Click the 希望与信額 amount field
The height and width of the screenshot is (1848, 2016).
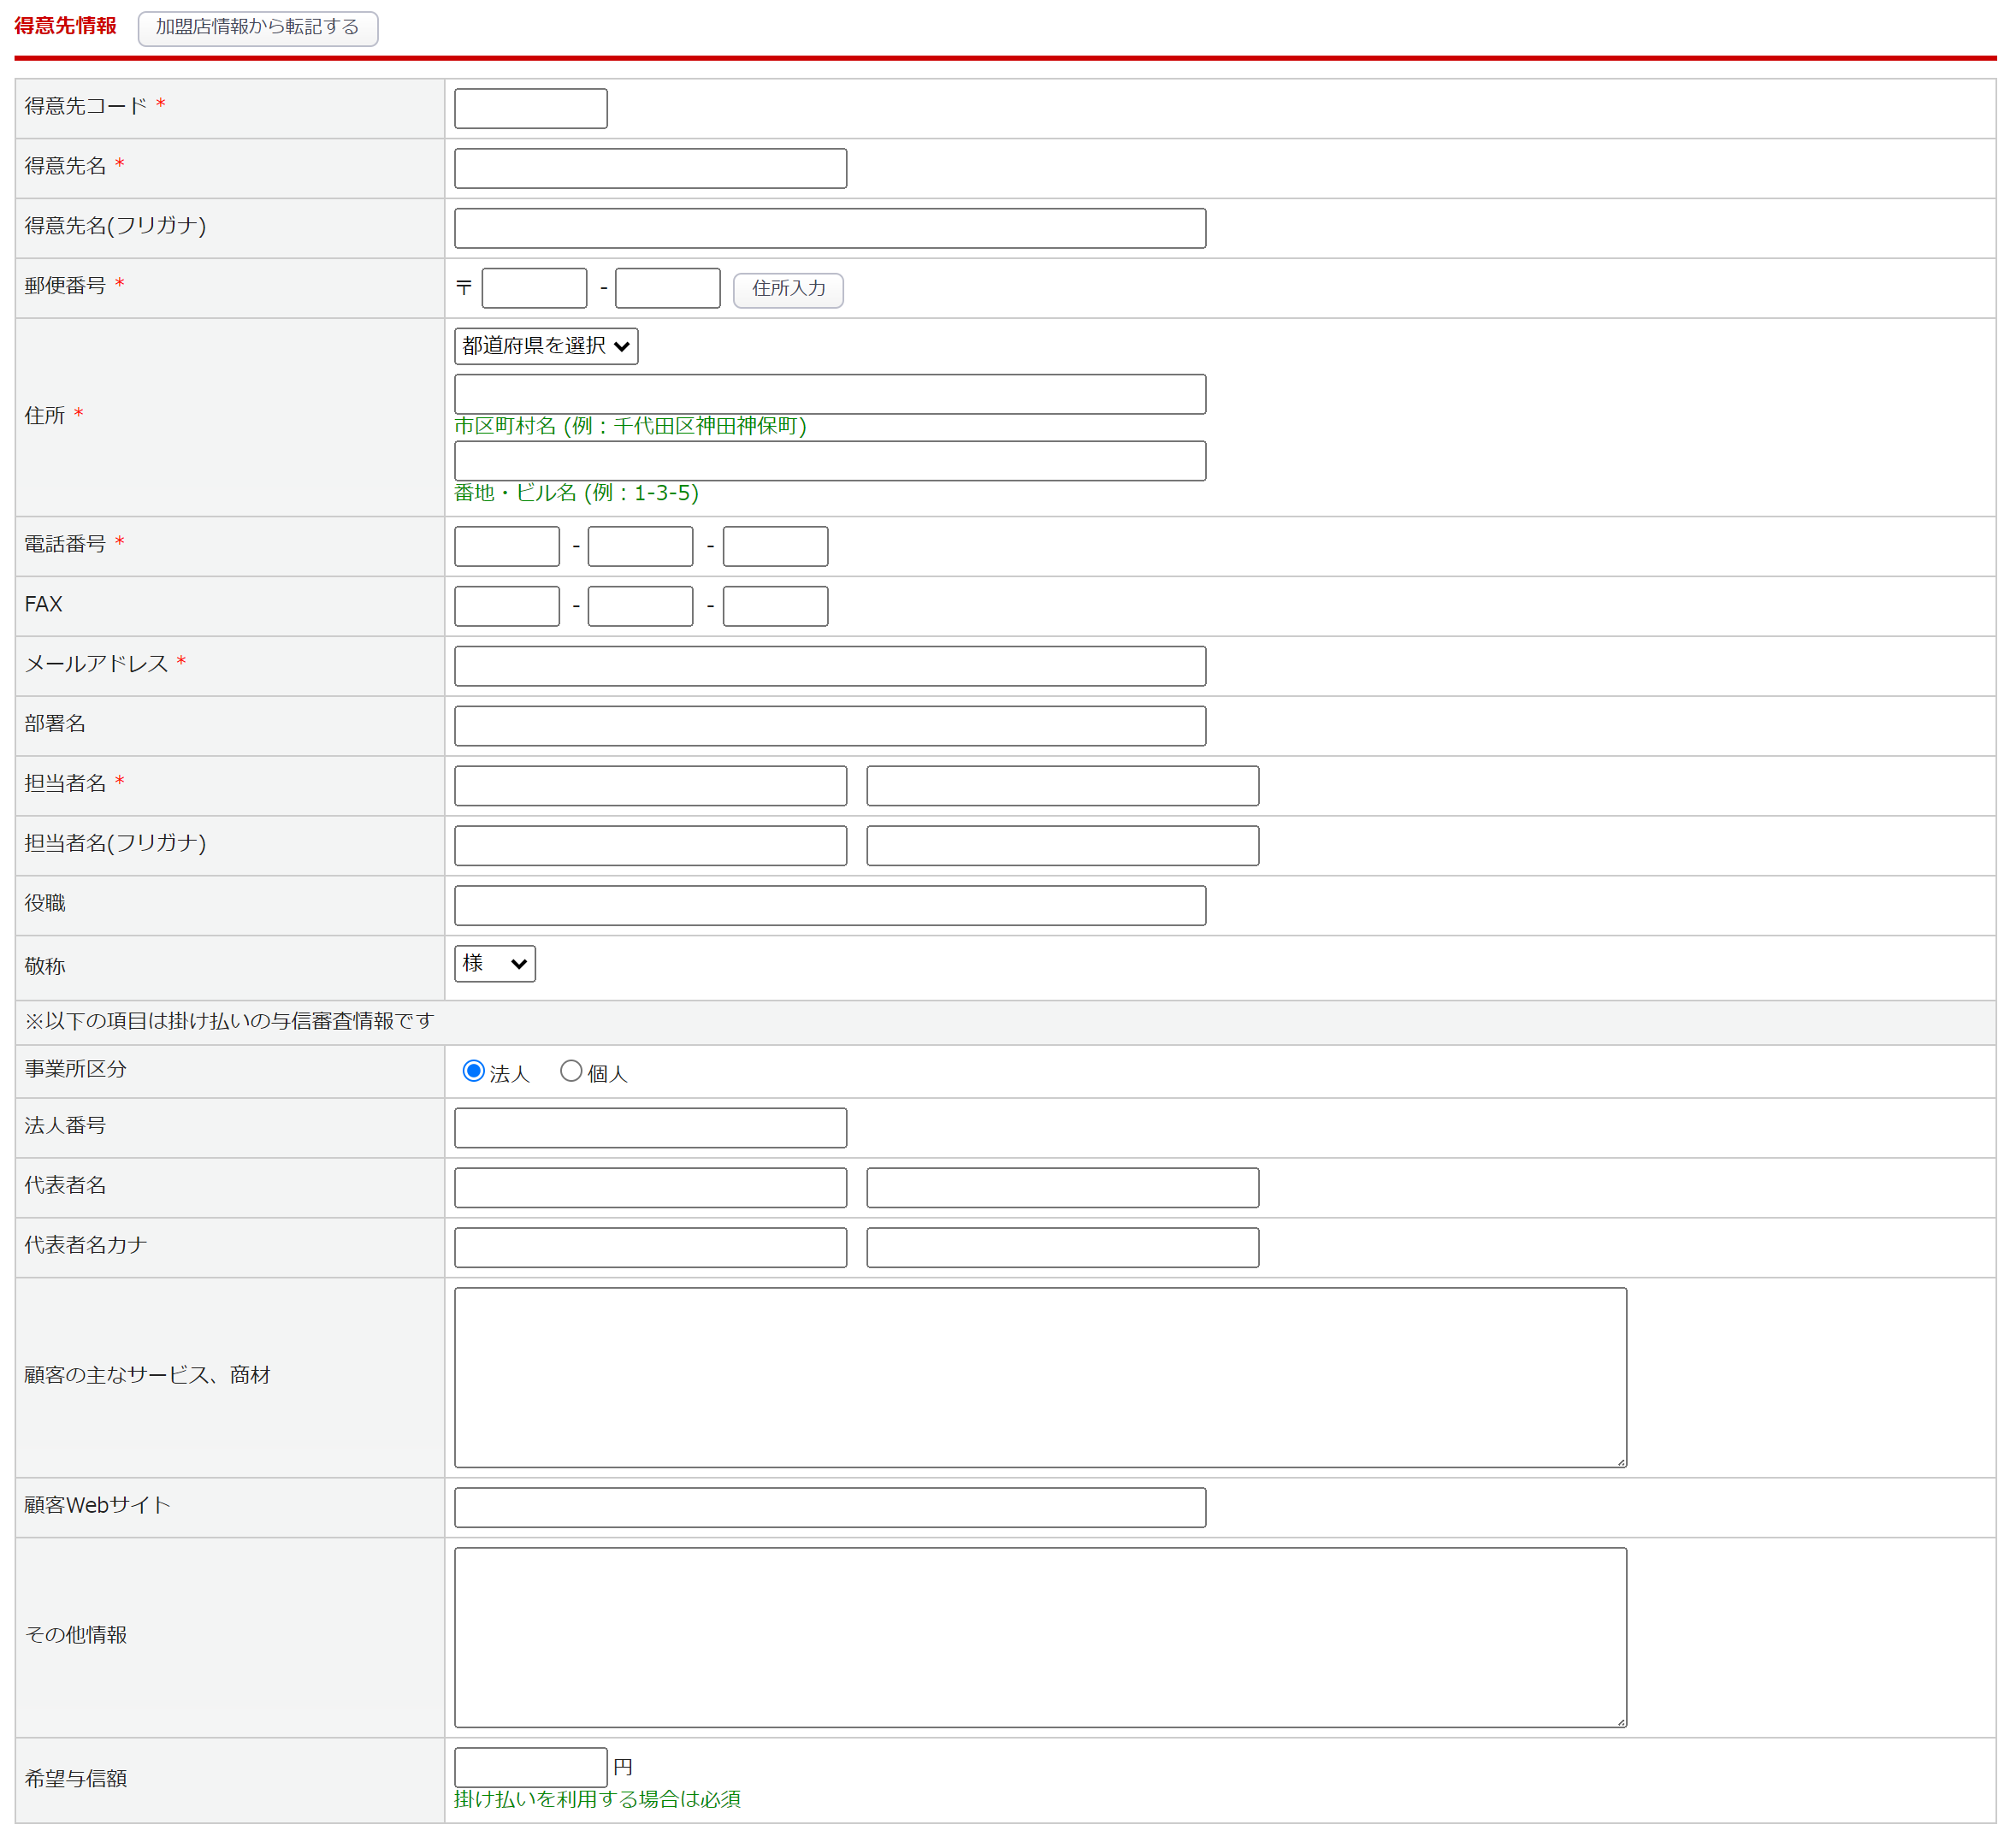530,1767
